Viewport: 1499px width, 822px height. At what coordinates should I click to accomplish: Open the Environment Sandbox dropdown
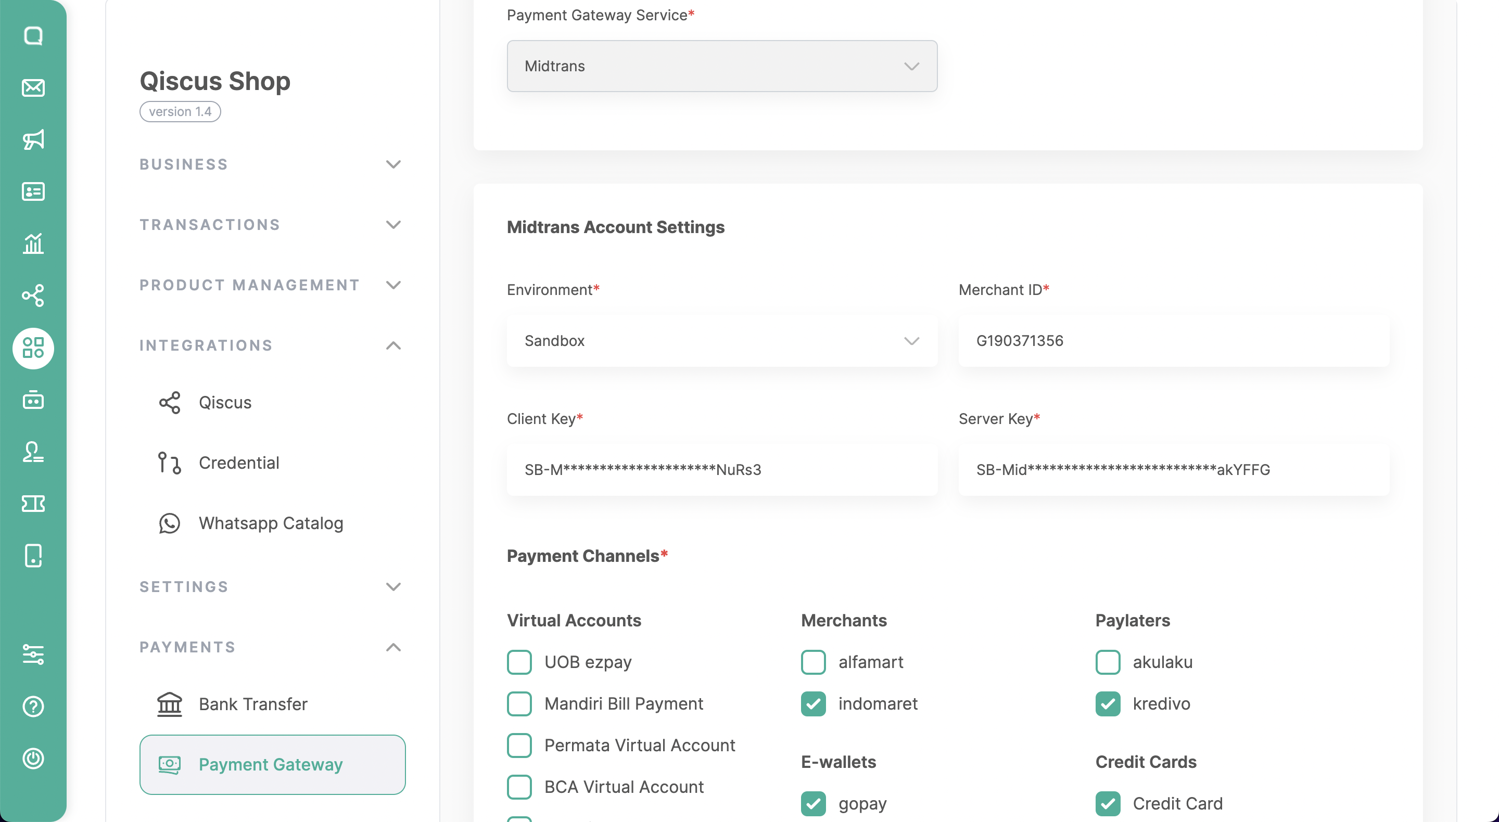coord(721,341)
